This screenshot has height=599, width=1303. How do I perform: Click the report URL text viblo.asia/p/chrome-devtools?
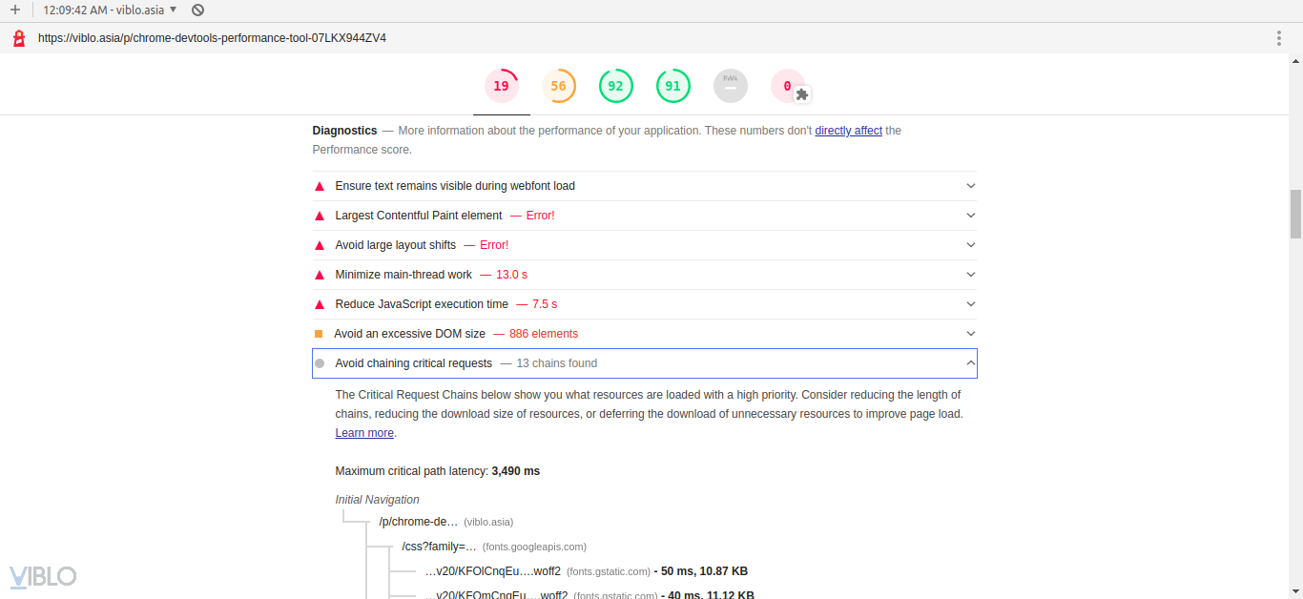click(212, 38)
